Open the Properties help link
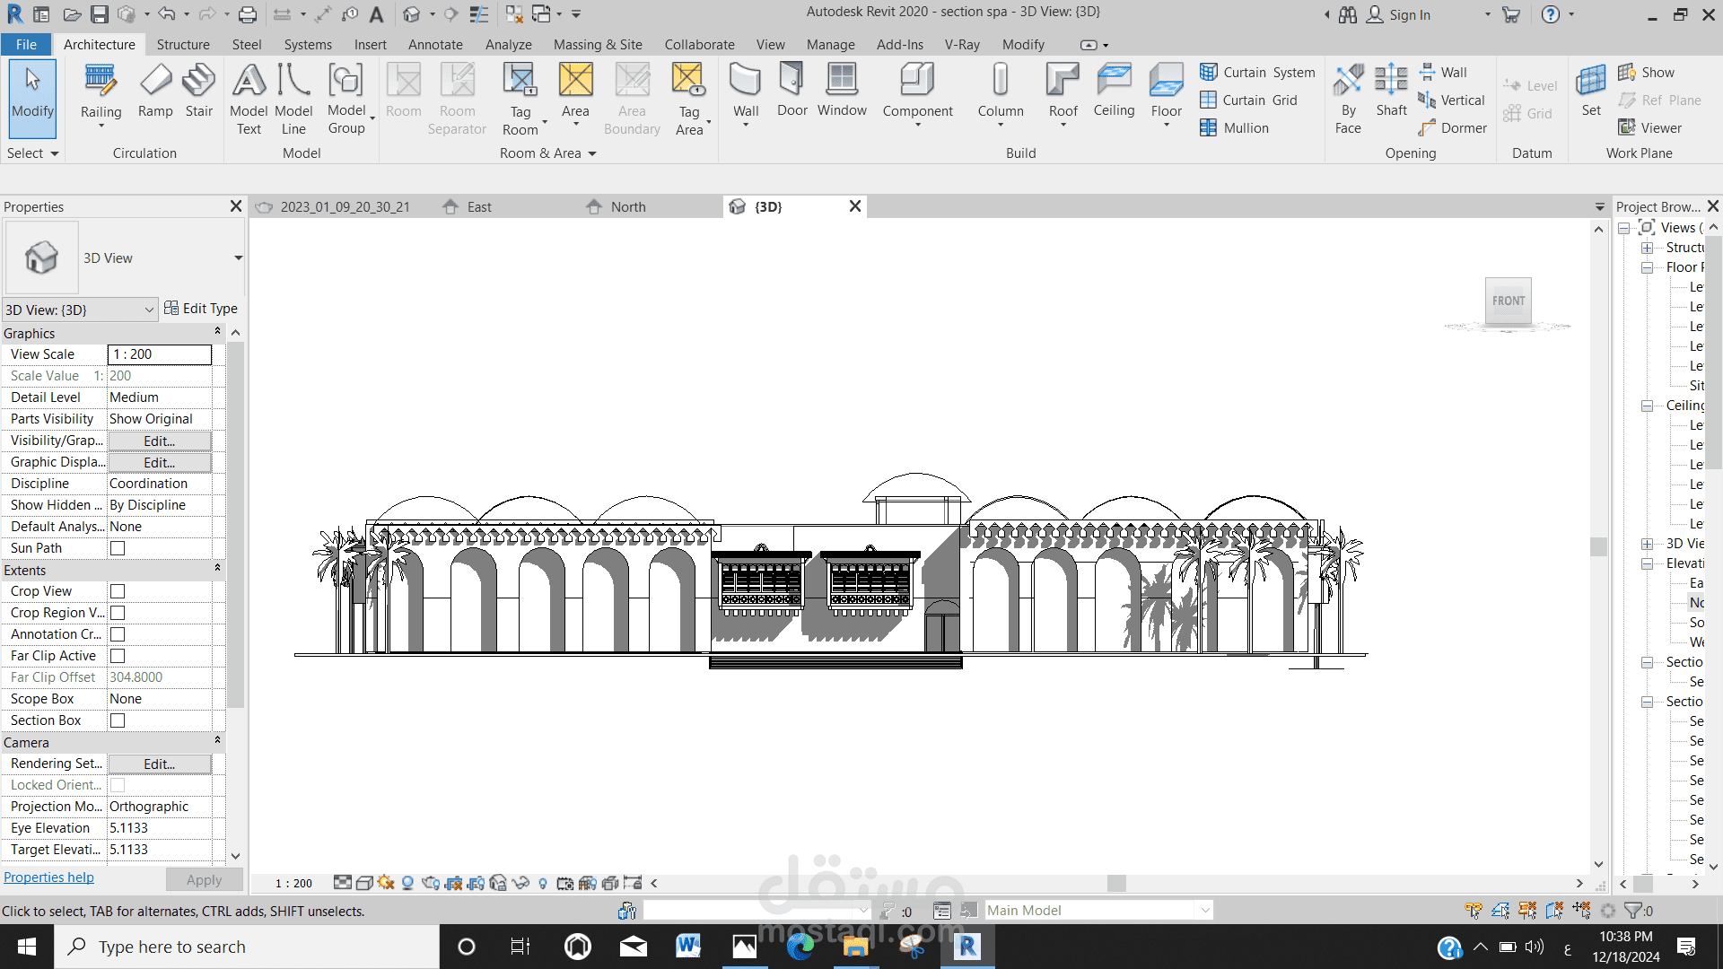 (48, 877)
